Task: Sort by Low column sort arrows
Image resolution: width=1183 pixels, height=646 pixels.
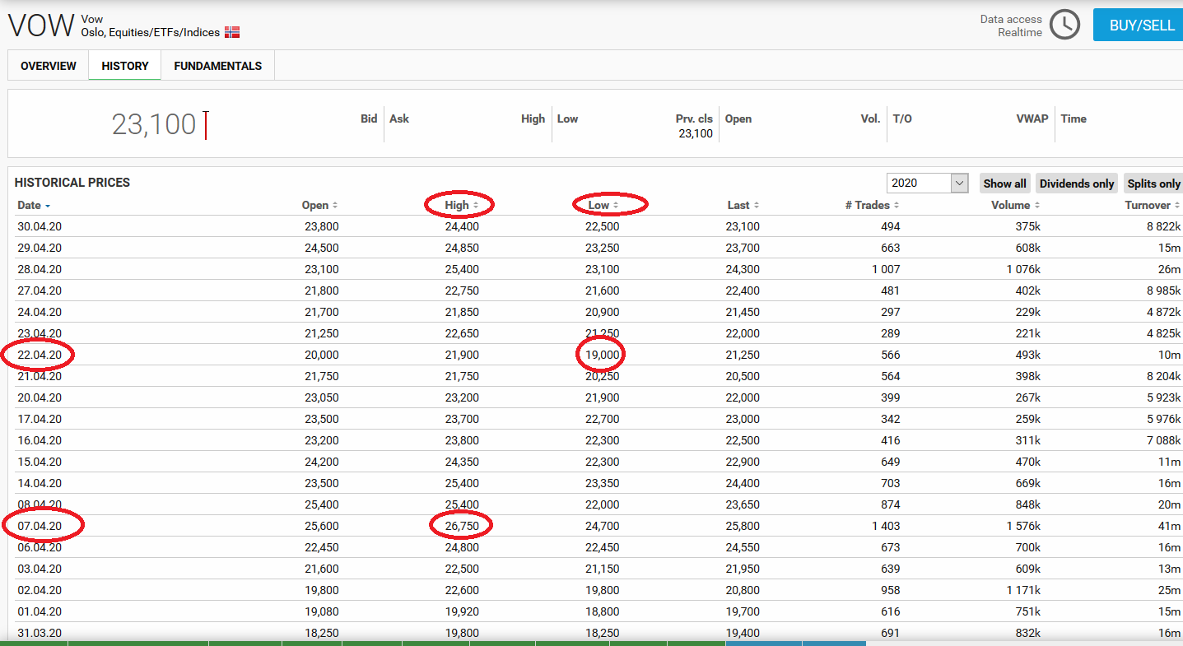Action: pyautogui.click(x=616, y=206)
